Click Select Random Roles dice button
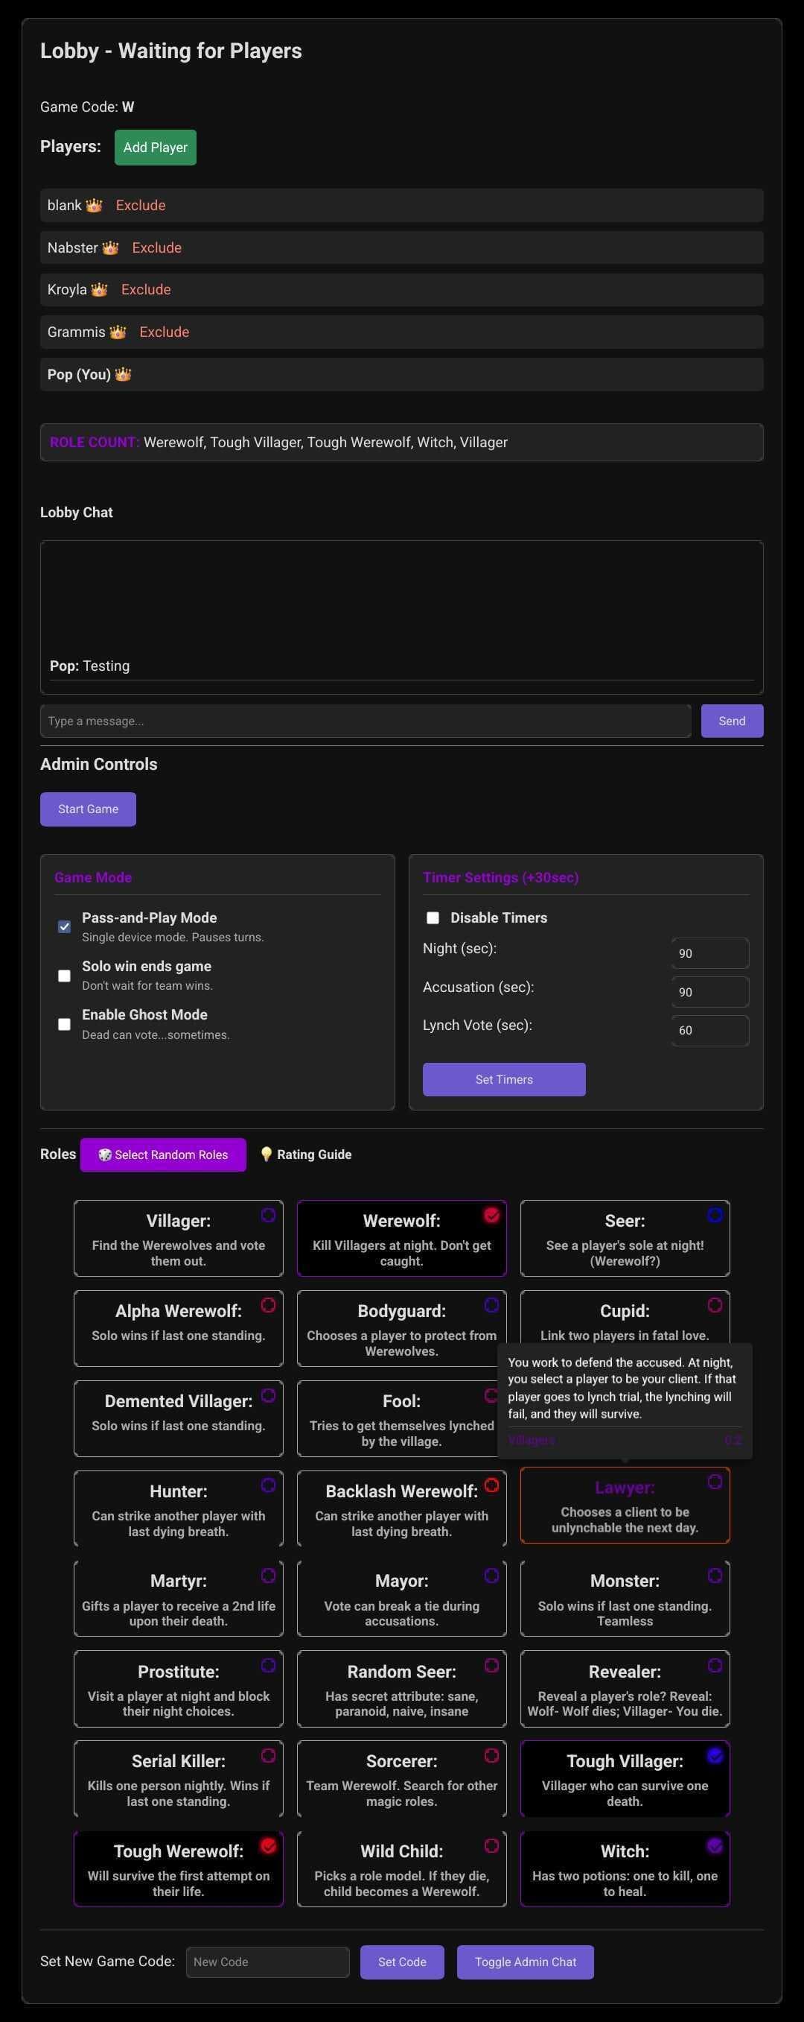The height and width of the screenshot is (2022, 804). pyautogui.click(x=163, y=1154)
